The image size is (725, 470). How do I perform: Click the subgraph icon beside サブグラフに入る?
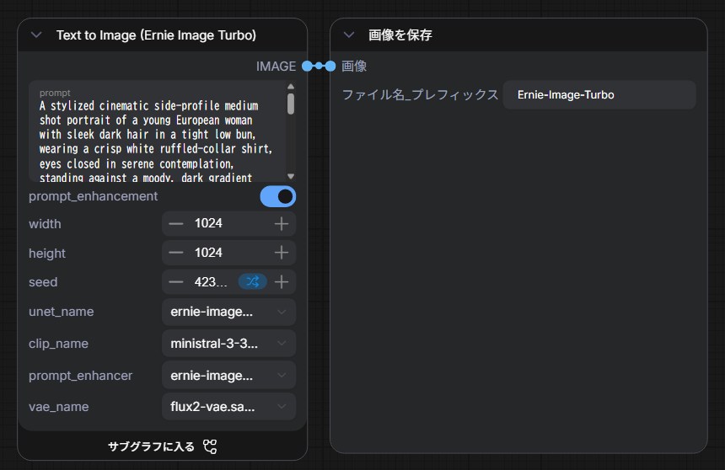click(210, 446)
